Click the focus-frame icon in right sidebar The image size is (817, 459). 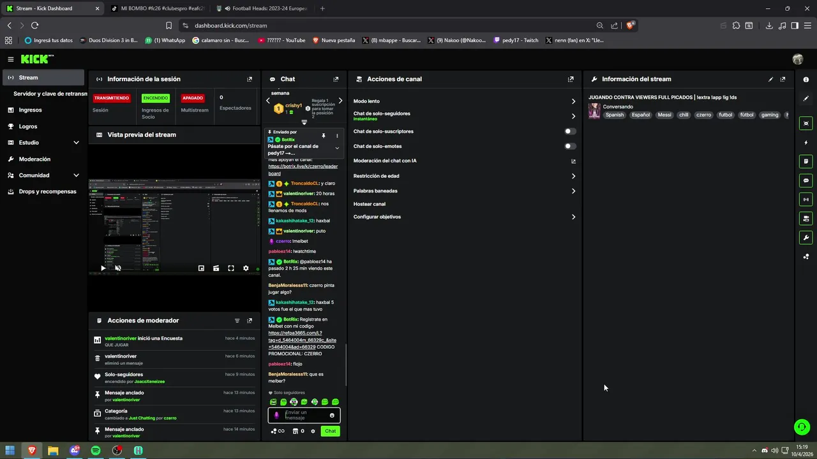(x=806, y=123)
